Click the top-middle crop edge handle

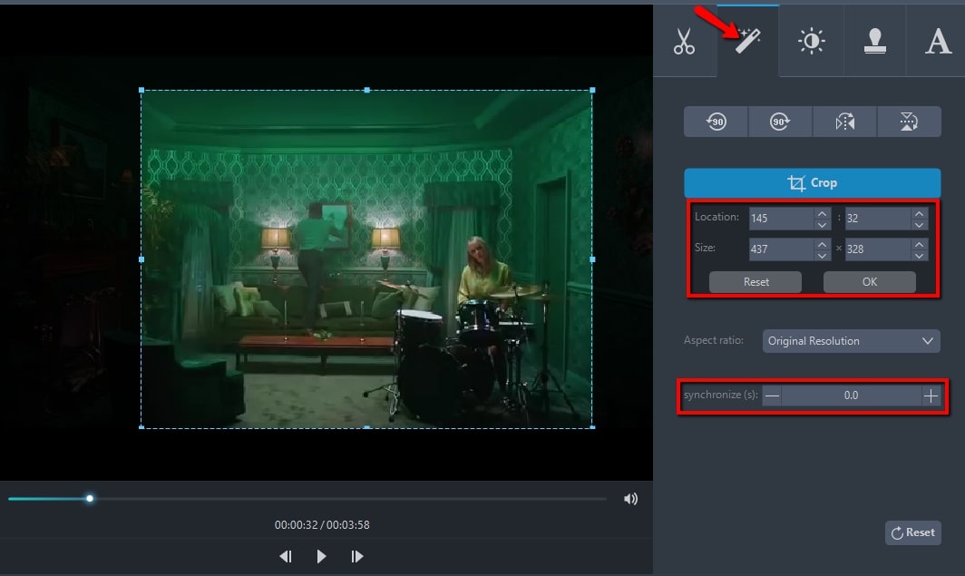(x=367, y=90)
